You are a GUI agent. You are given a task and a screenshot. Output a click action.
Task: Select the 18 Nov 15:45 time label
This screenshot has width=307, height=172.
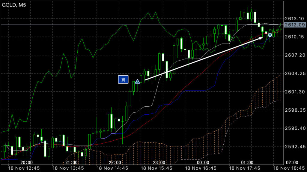pyautogui.click(x=156, y=168)
